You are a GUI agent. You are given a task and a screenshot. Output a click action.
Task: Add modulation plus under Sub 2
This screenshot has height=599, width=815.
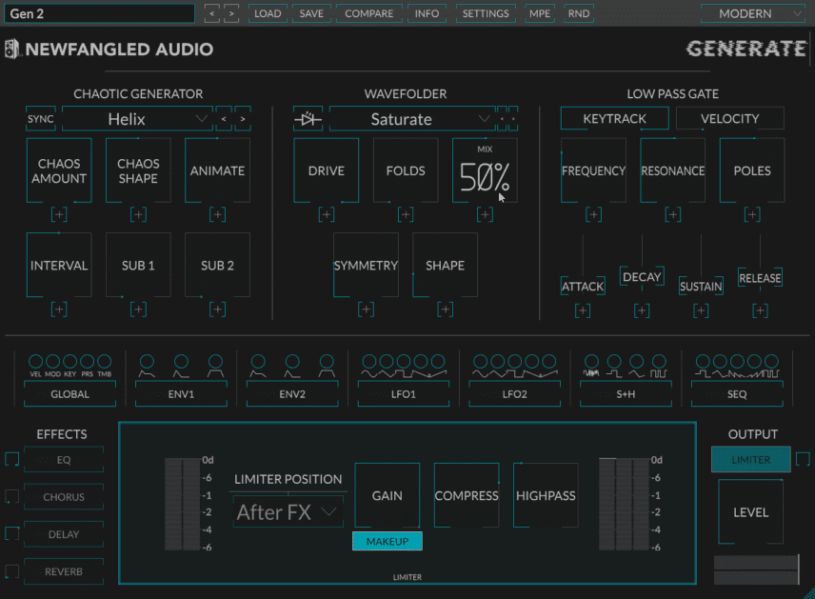tap(217, 309)
